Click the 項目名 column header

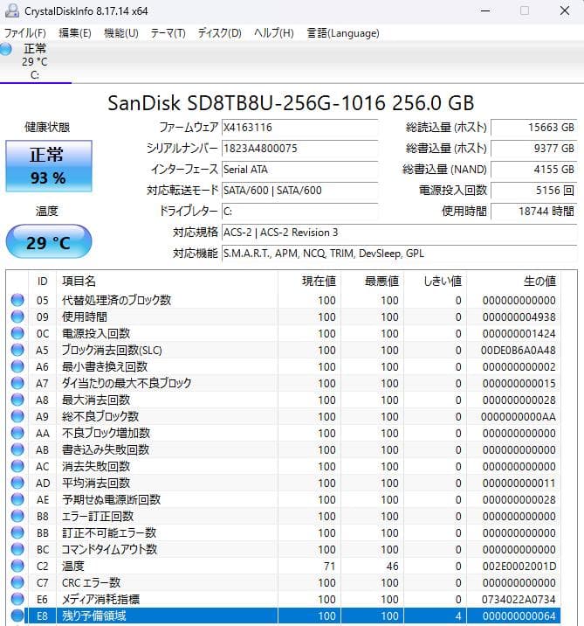pos(167,281)
